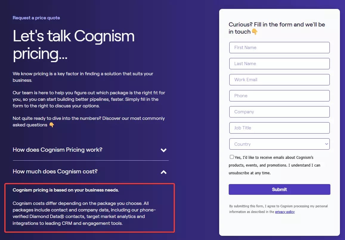Click the Submit button
Screen dimensions: 345x240
(279, 189)
